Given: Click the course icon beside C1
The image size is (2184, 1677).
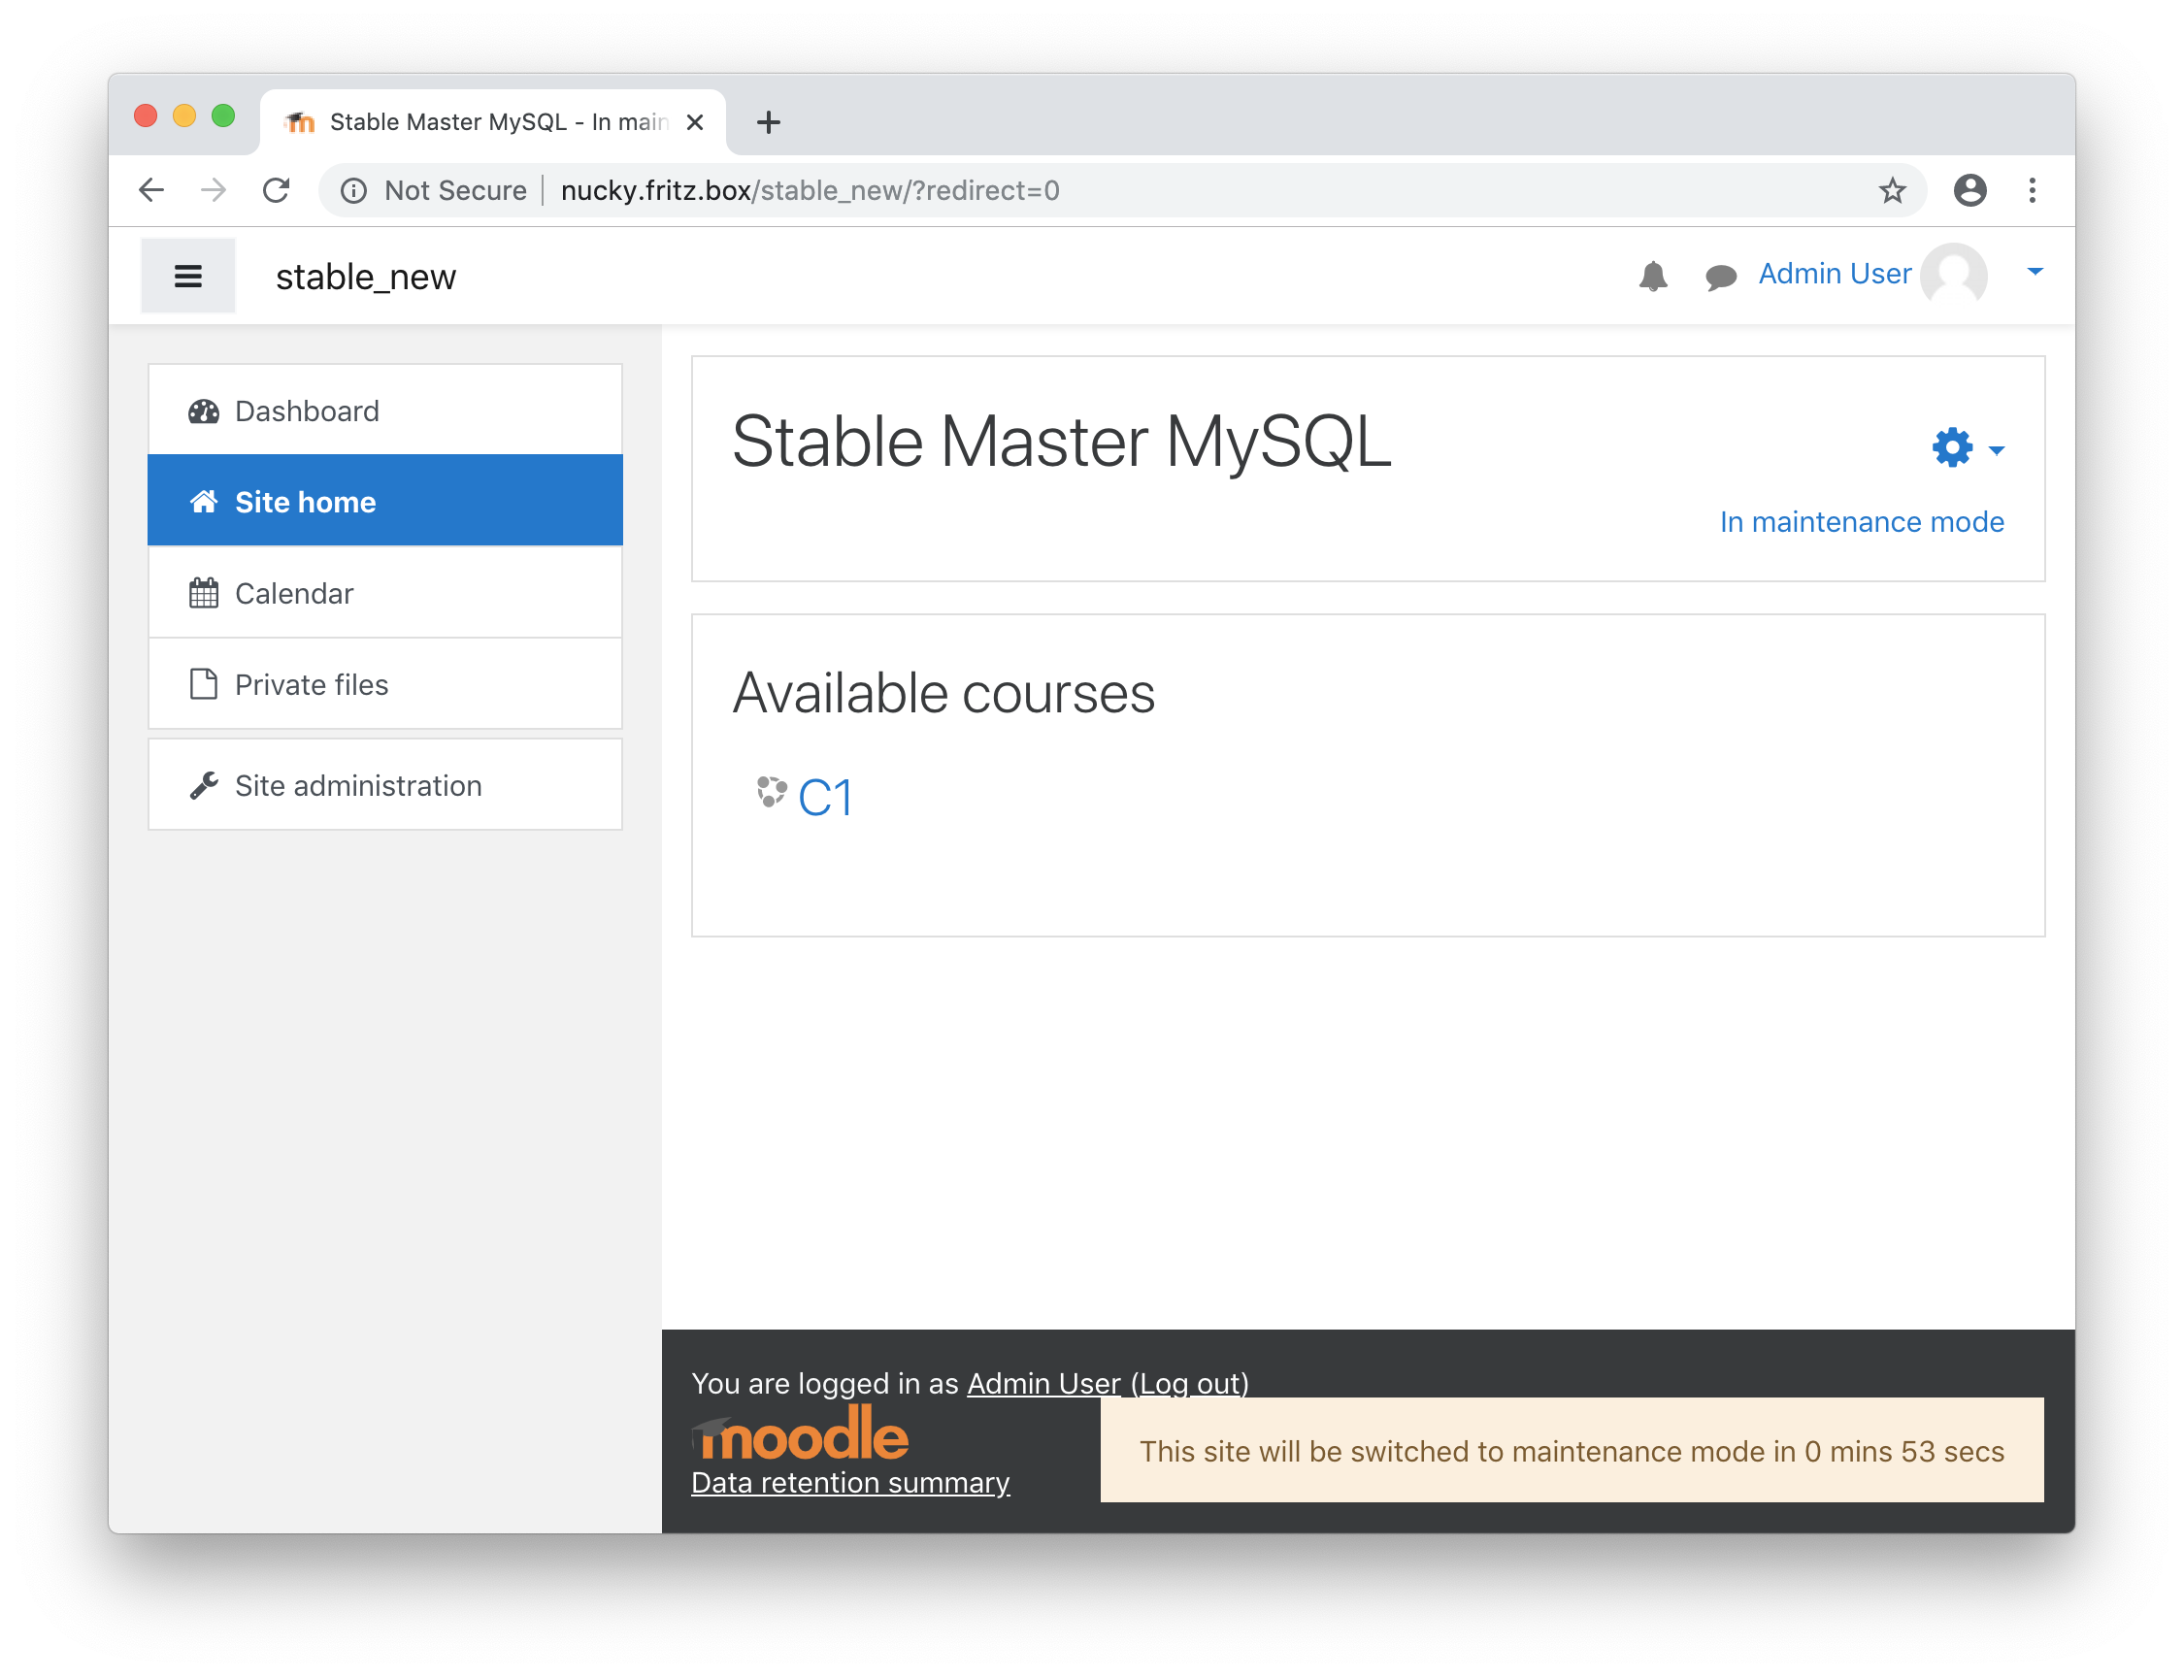Looking at the screenshot, I should (x=771, y=792).
